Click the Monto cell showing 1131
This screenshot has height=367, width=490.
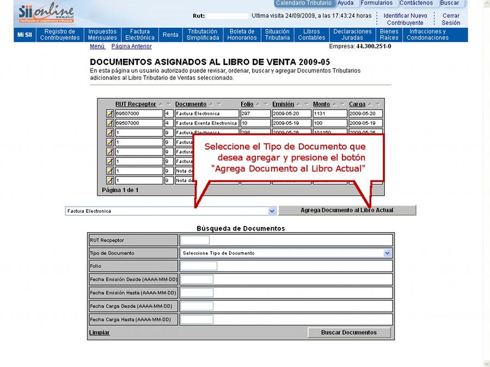[330, 114]
